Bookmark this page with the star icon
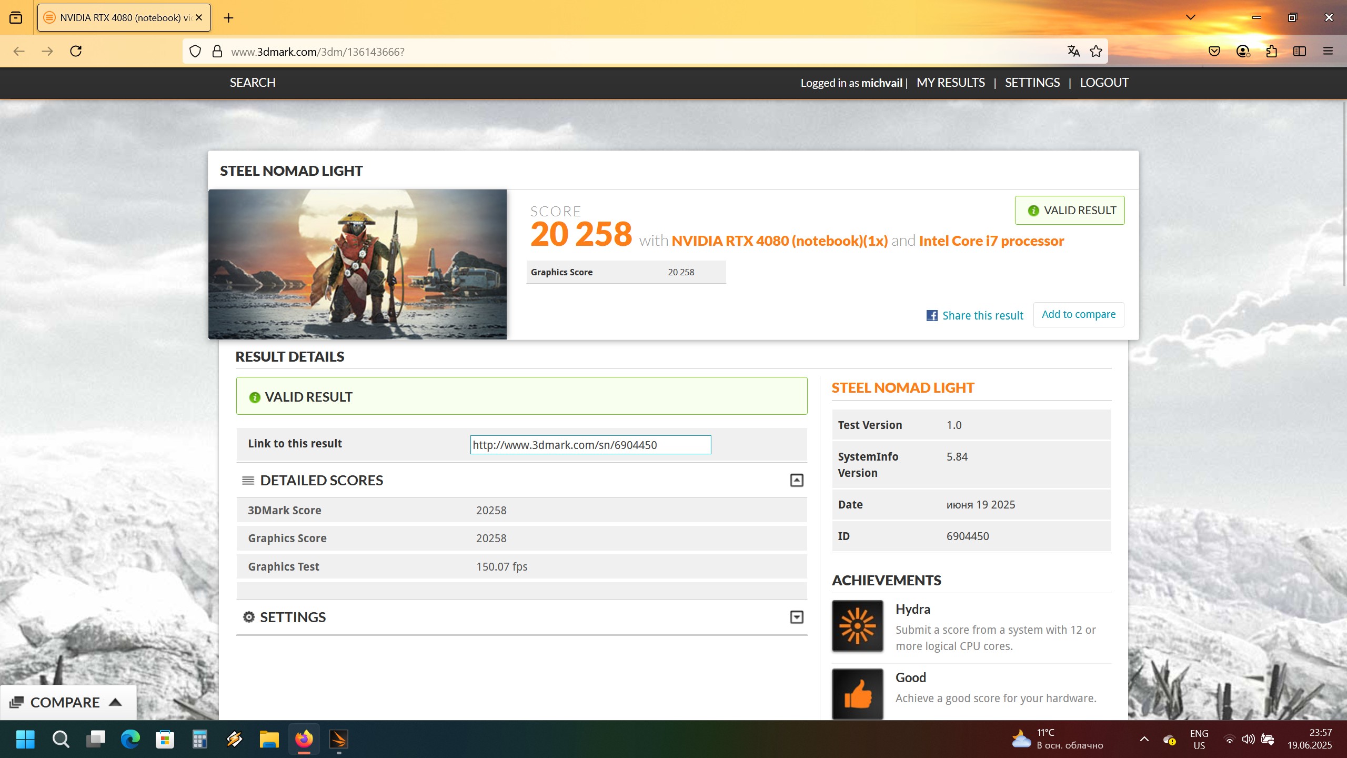Viewport: 1347px width, 758px height. click(x=1096, y=51)
